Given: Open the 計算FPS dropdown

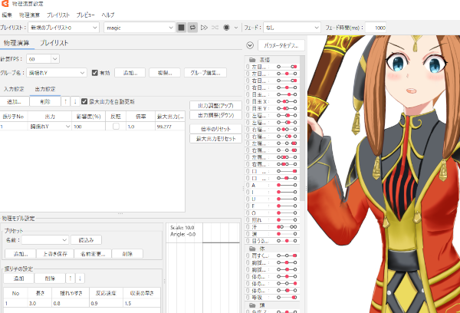Looking at the screenshot, I should coord(43,59).
